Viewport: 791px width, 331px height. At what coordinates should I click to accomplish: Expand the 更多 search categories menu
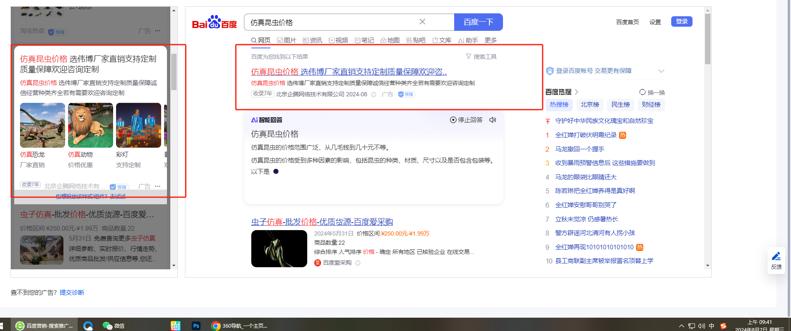pos(490,40)
